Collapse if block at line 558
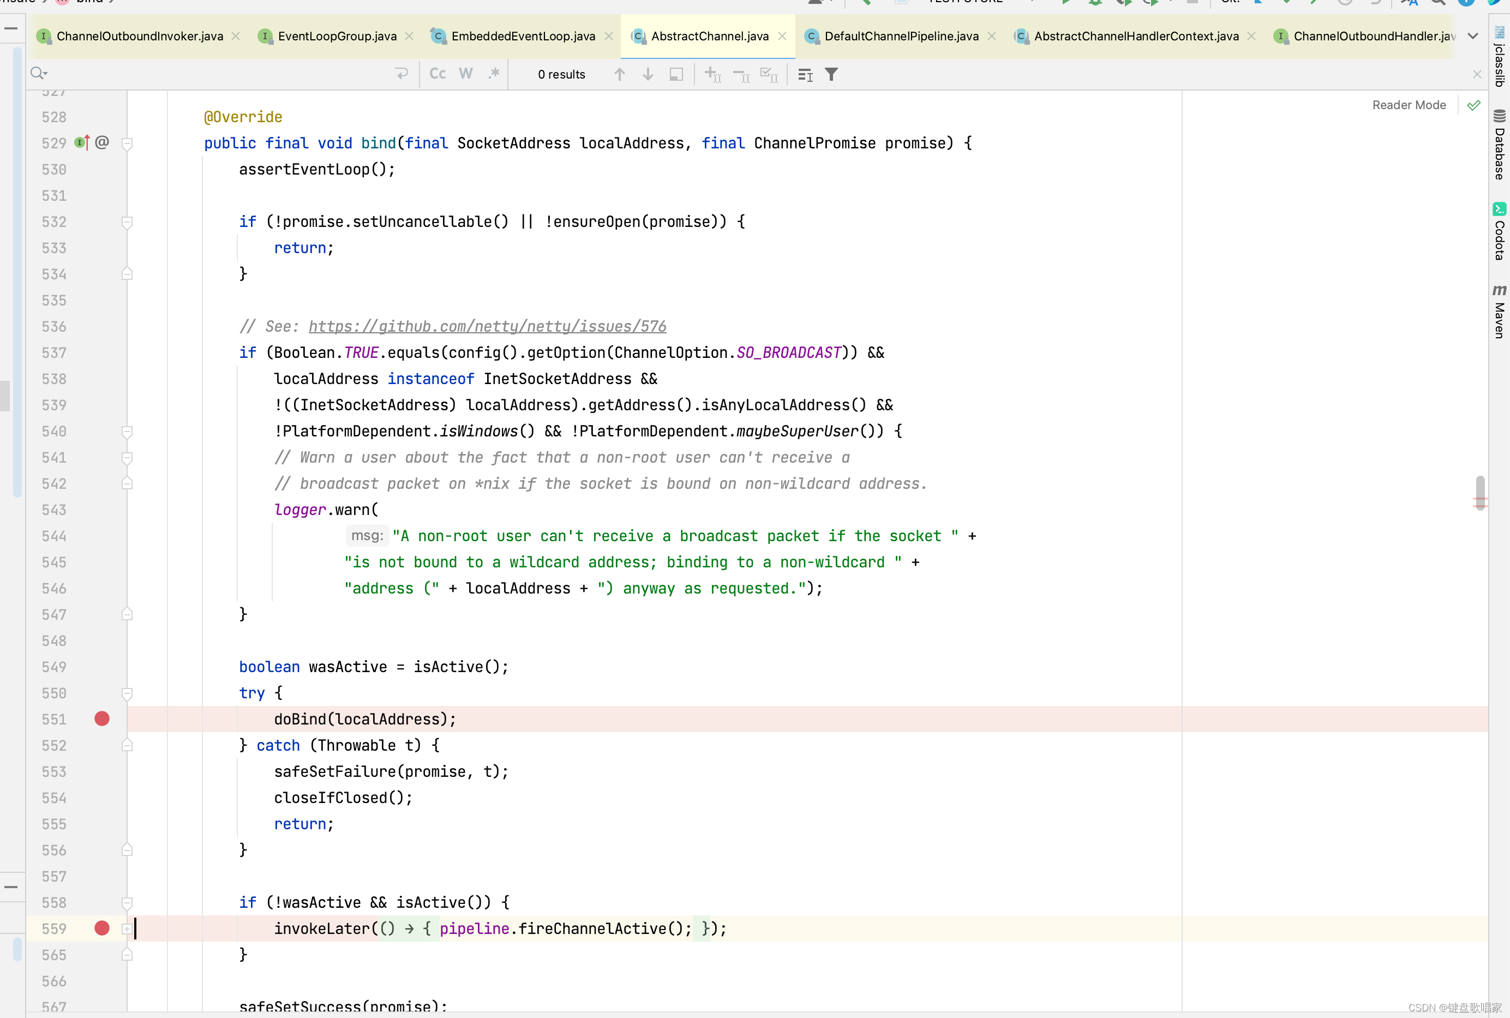This screenshot has width=1510, height=1018. click(127, 903)
